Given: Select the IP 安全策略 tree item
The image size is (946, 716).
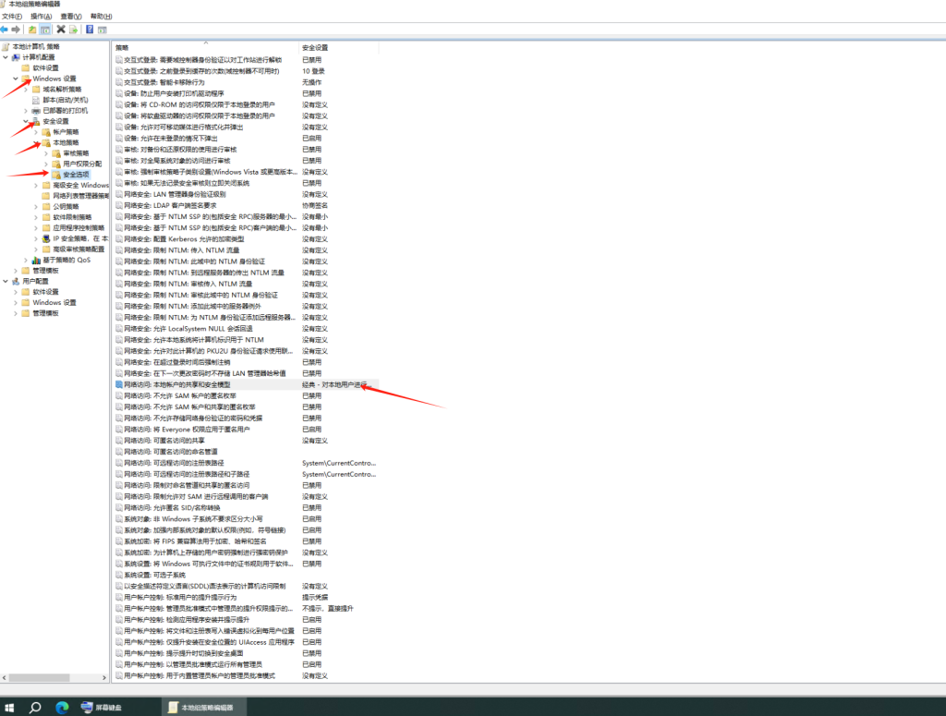Looking at the screenshot, I should (x=80, y=238).
